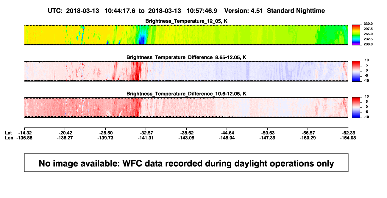
Task: Click the 265.0 colorbar label
Action: click(x=368, y=34)
